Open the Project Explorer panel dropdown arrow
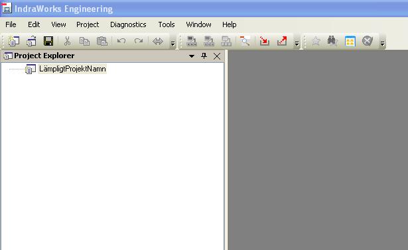The height and width of the screenshot is (250, 408). point(192,56)
